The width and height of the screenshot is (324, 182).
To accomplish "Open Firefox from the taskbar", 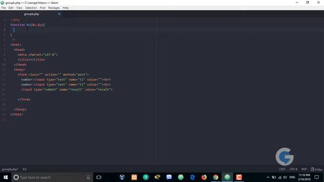I will click(204, 177).
